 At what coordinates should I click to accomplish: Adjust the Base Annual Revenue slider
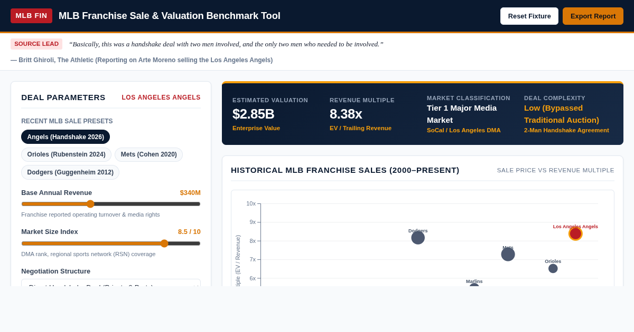[x=111, y=204]
